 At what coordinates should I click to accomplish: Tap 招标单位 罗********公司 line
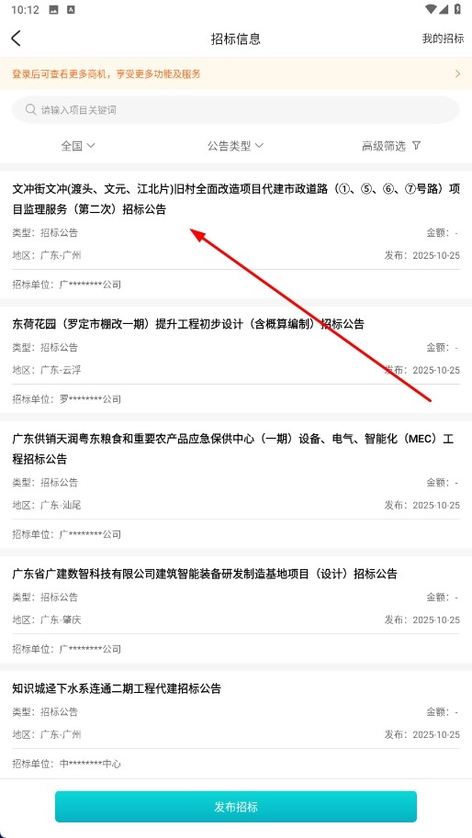tap(67, 399)
